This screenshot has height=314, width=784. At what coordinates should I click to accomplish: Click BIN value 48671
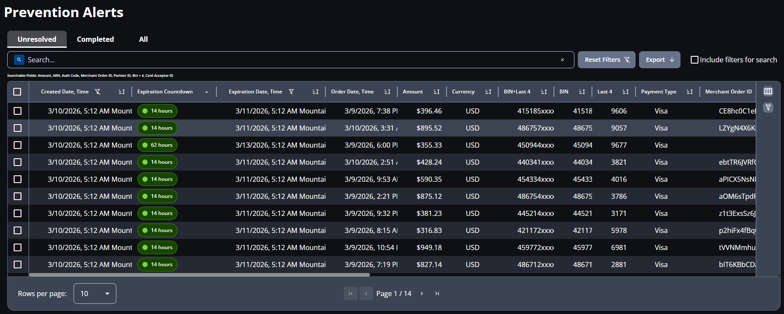tap(583, 265)
